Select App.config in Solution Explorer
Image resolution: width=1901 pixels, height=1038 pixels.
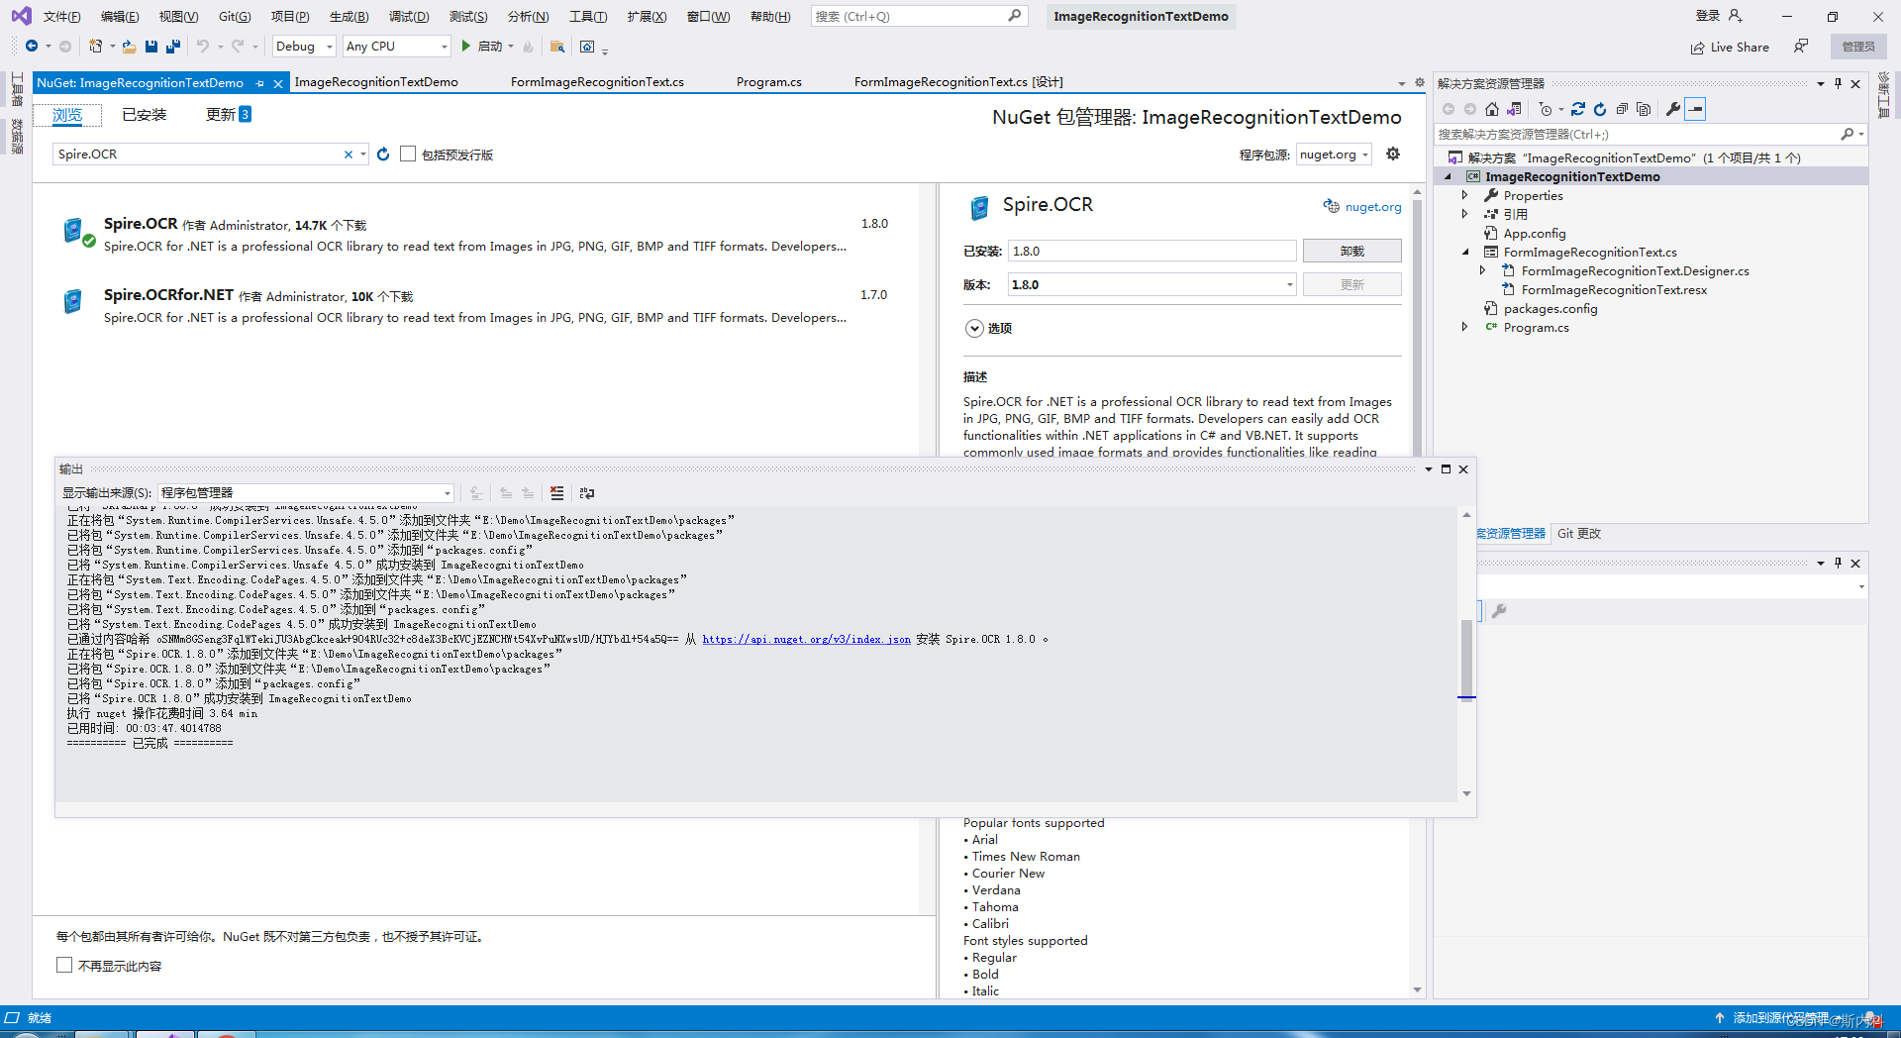tap(1535, 234)
